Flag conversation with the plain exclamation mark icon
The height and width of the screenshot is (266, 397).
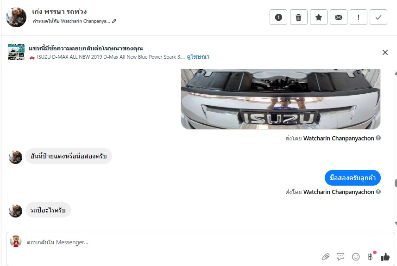coord(358,17)
